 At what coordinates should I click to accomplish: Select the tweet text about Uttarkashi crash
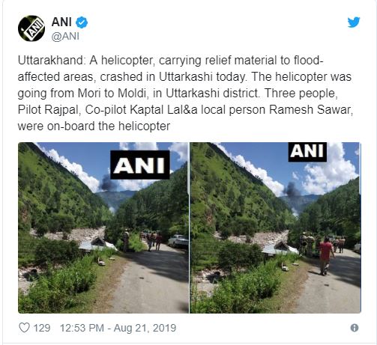coord(185,93)
